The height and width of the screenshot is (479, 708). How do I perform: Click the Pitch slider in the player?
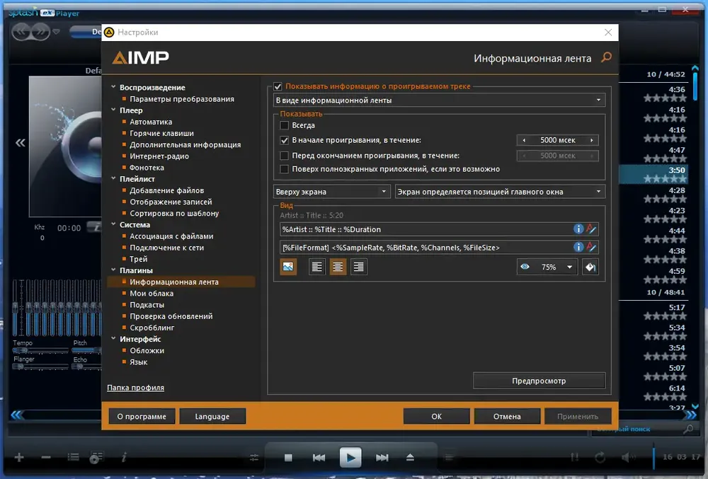[87, 350]
